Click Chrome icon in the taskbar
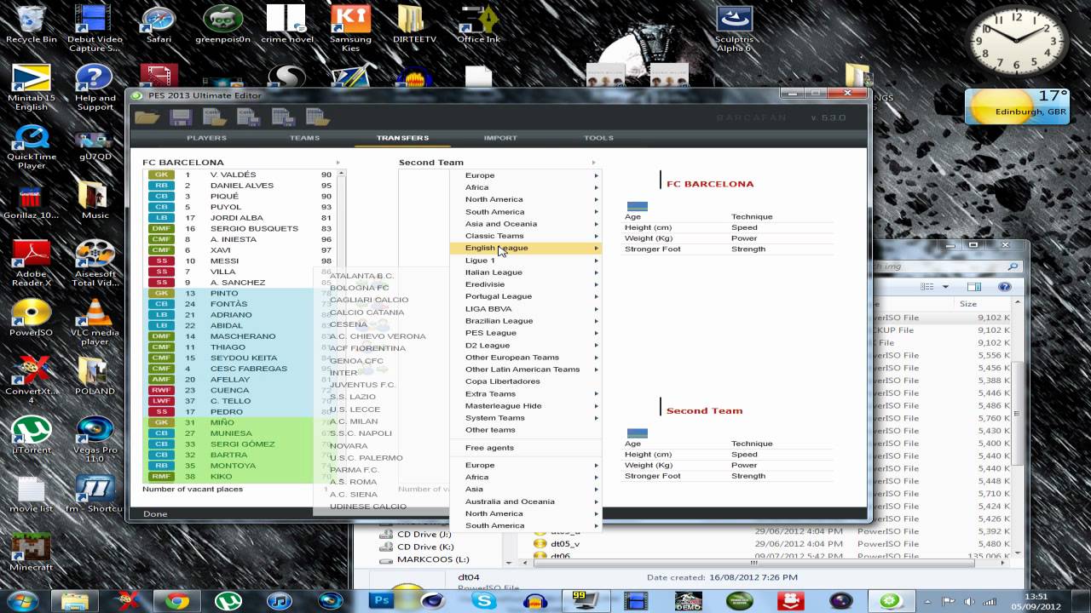This screenshot has width=1091, height=613. 177,600
